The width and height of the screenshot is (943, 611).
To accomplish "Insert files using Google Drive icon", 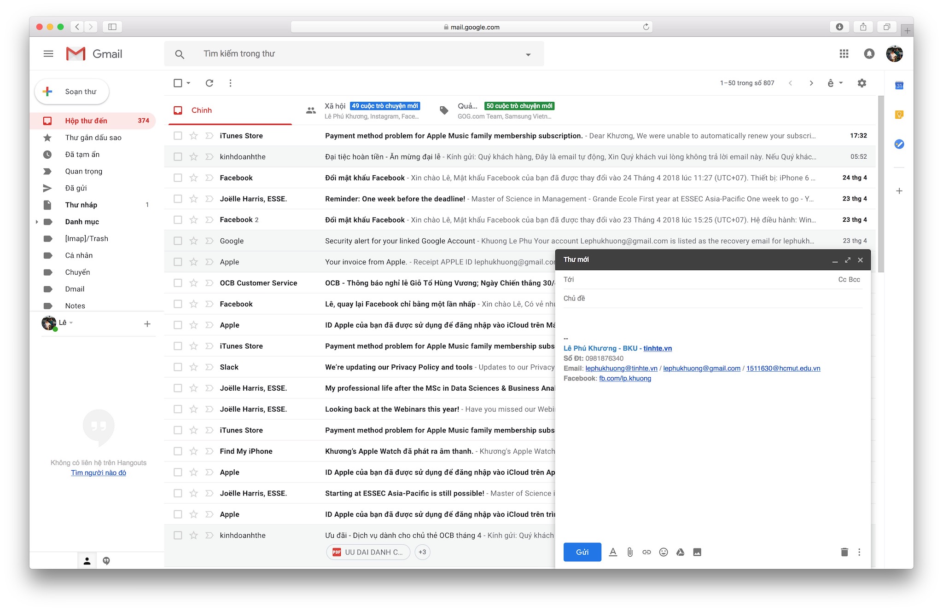I will [x=680, y=552].
